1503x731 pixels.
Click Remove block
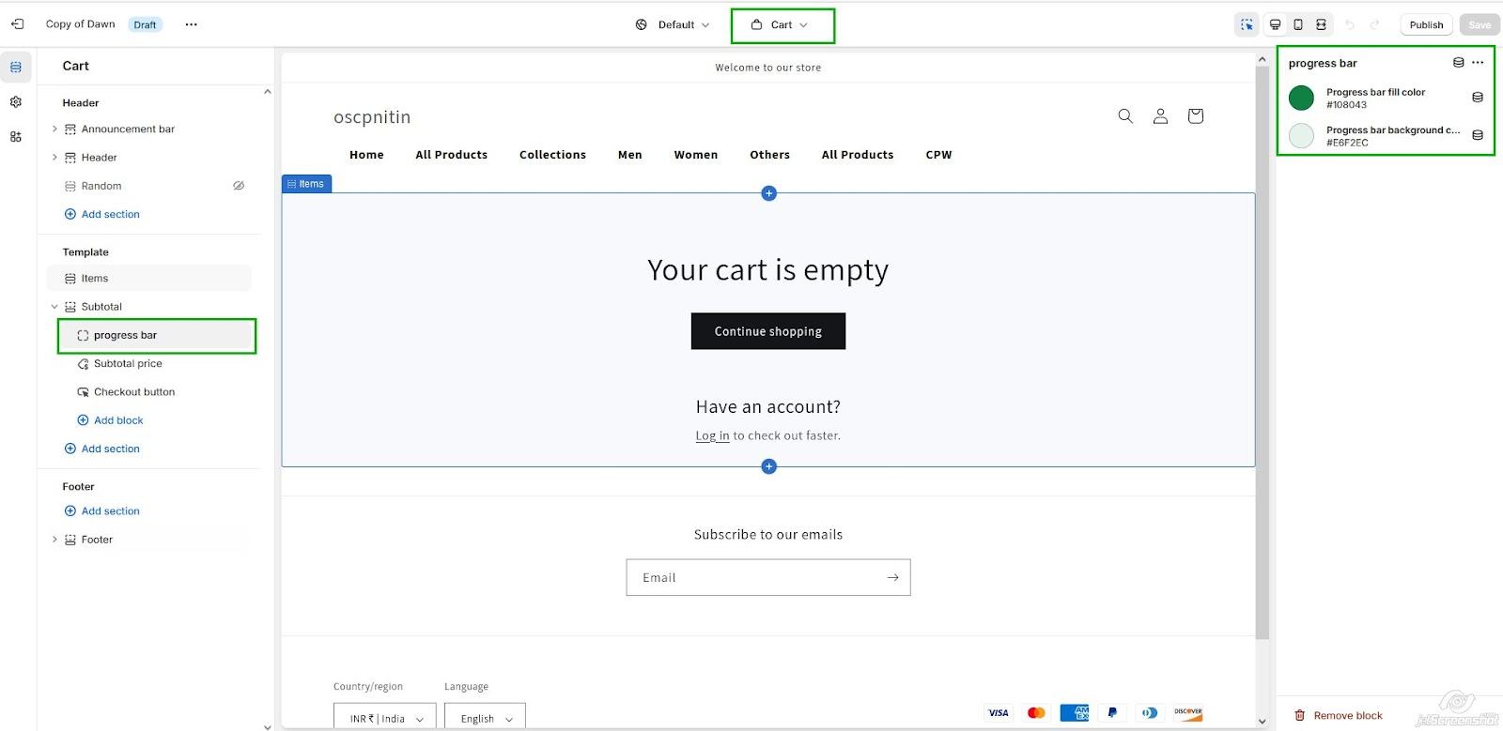point(1347,715)
